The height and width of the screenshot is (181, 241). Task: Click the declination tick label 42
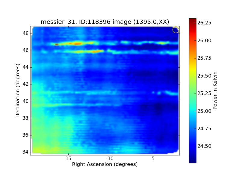click(26, 84)
